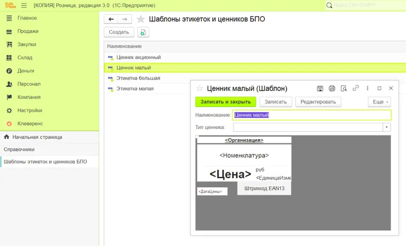Screen dimensions: 406x246
Task: Open the Продажи section
Action: (x=28, y=31)
